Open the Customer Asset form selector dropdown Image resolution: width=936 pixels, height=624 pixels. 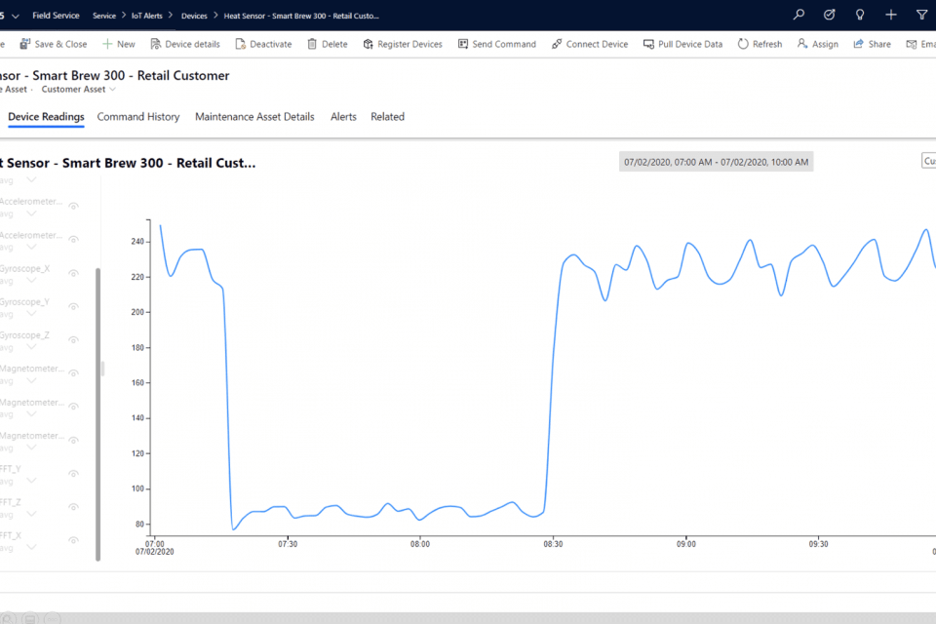tap(78, 90)
